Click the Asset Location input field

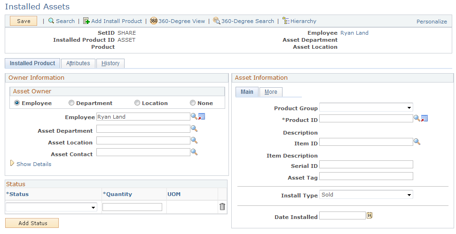point(143,140)
